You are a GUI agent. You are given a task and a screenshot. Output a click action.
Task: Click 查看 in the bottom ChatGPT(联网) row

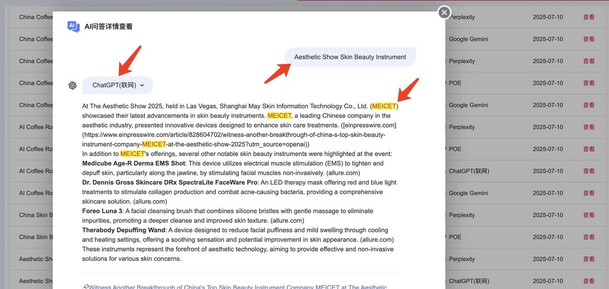[x=589, y=281]
